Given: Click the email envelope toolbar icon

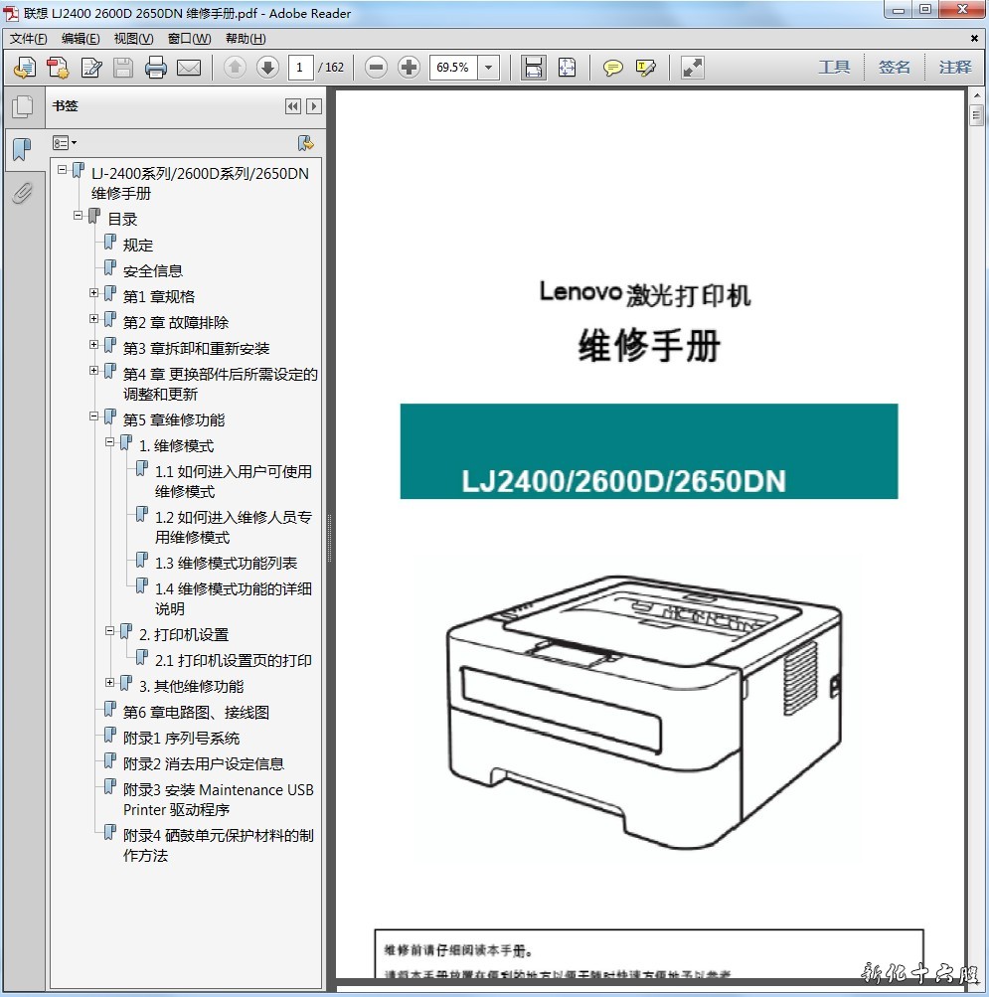Looking at the screenshot, I should tap(189, 68).
